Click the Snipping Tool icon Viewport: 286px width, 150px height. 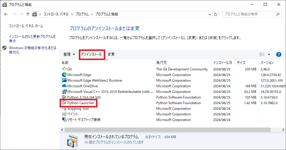pyautogui.click(x=64, y=109)
